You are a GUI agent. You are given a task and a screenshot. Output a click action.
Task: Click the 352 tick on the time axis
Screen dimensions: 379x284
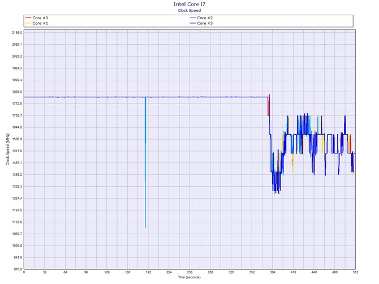tap(252, 272)
